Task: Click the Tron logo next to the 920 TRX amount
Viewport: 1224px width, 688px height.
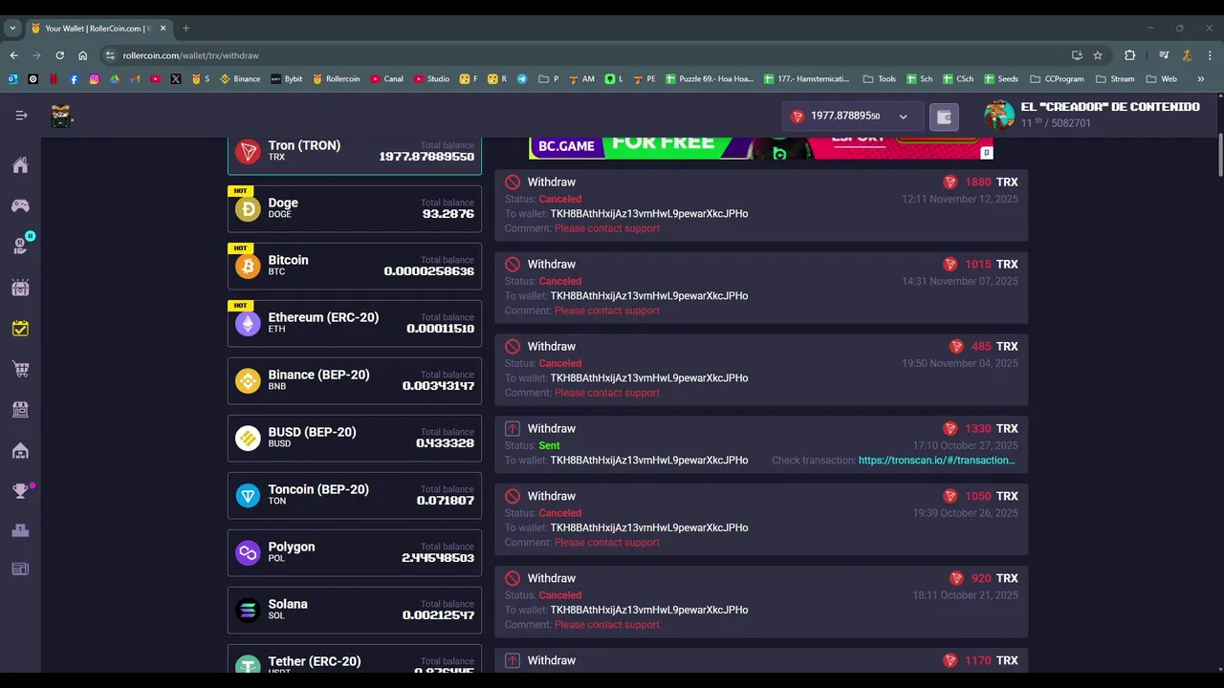Action: [956, 578]
